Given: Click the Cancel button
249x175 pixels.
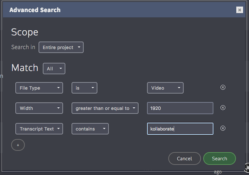Looking at the screenshot, I should click(185, 158).
